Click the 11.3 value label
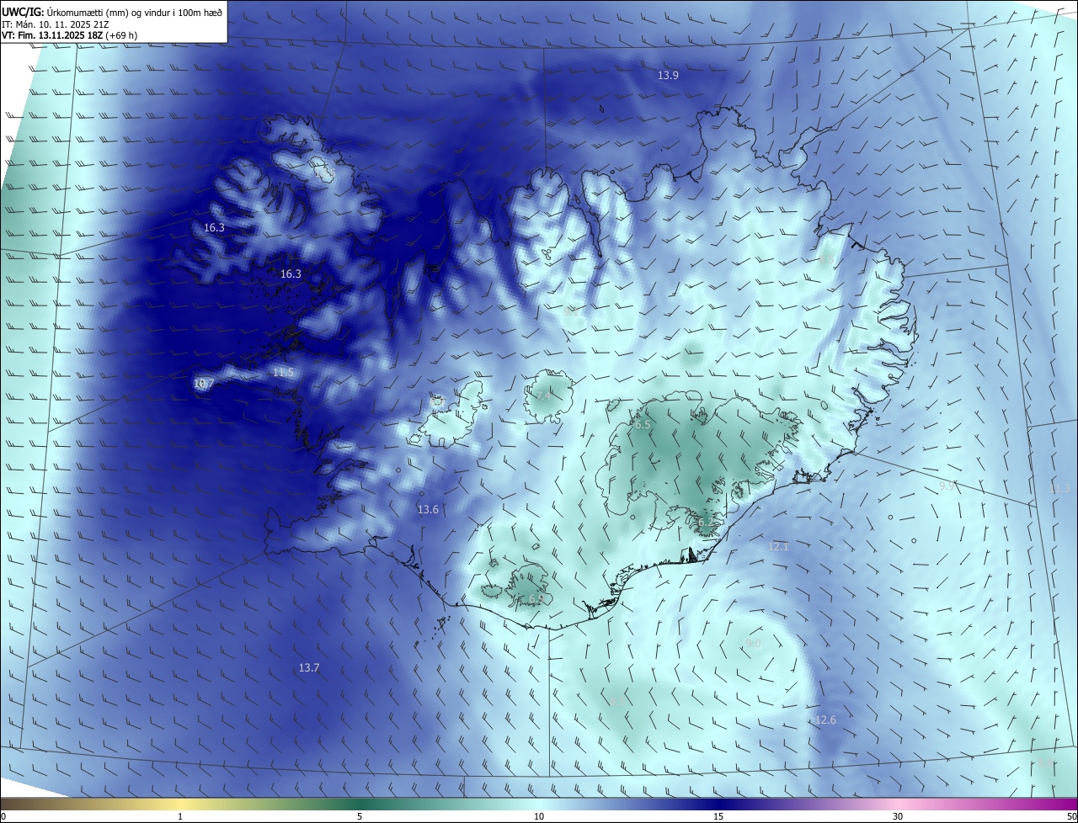The height and width of the screenshot is (823, 1078). [x=1059, y=489]
